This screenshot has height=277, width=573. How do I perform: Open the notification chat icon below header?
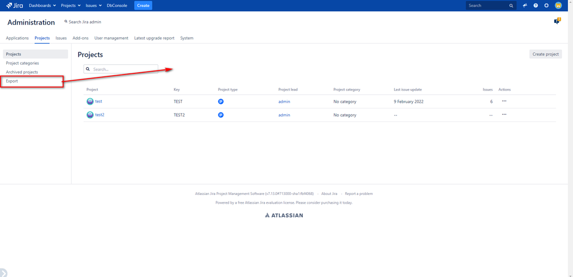point(557,21)
